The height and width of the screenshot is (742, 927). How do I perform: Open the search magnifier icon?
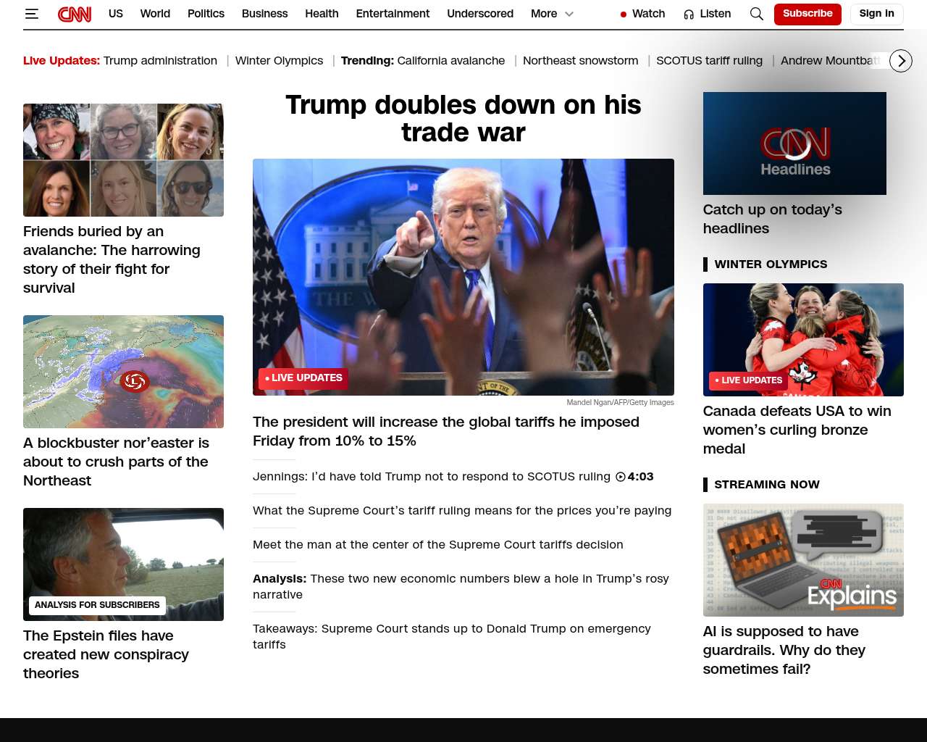tap(756, 14)
